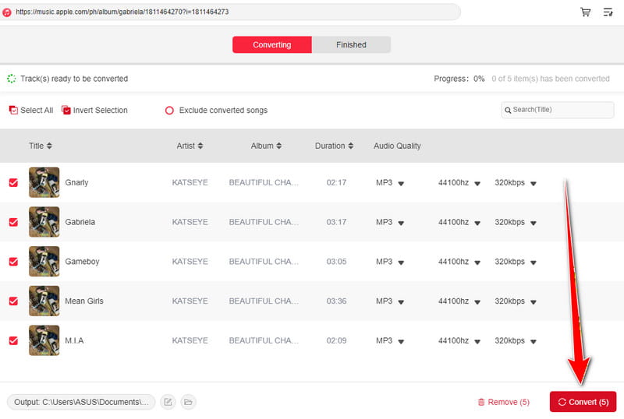The width and height of the screenshot is (624, 419).
Task: Sort tracks by Title arrows
Action: 49,146
